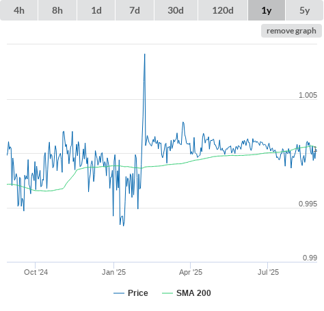Click the green SMA 200 legend line marker
The image size is (324, 311).
167,293
